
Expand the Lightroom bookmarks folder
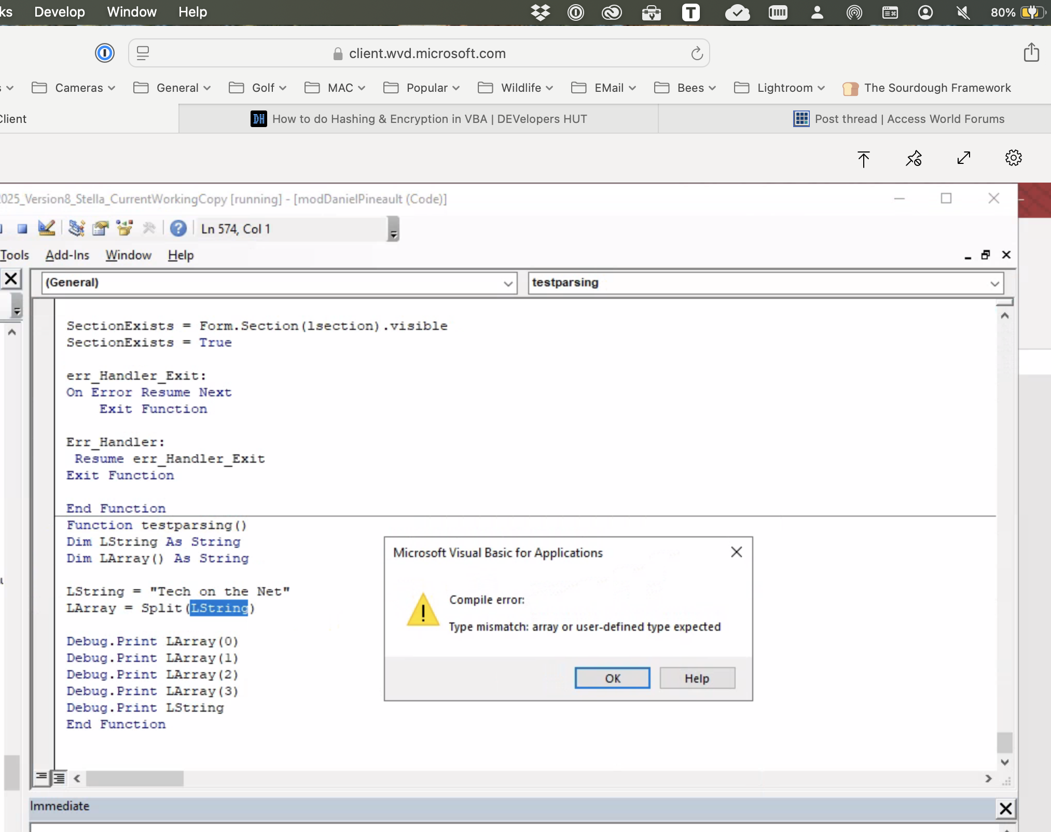tap(779, 88)
